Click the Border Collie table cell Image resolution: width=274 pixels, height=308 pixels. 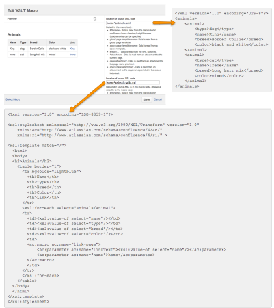(x=37, y=49)
